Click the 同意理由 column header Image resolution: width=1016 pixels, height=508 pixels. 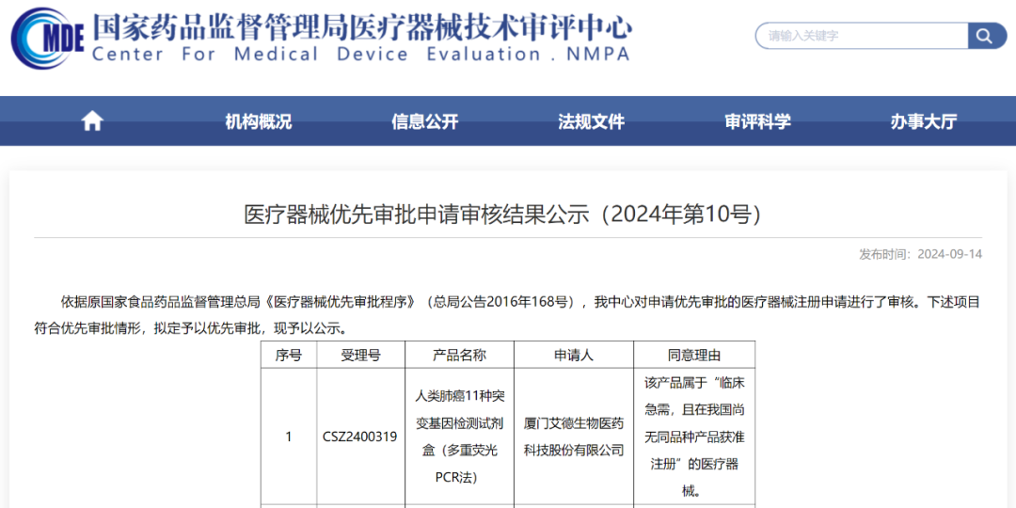tap(693, 355)
